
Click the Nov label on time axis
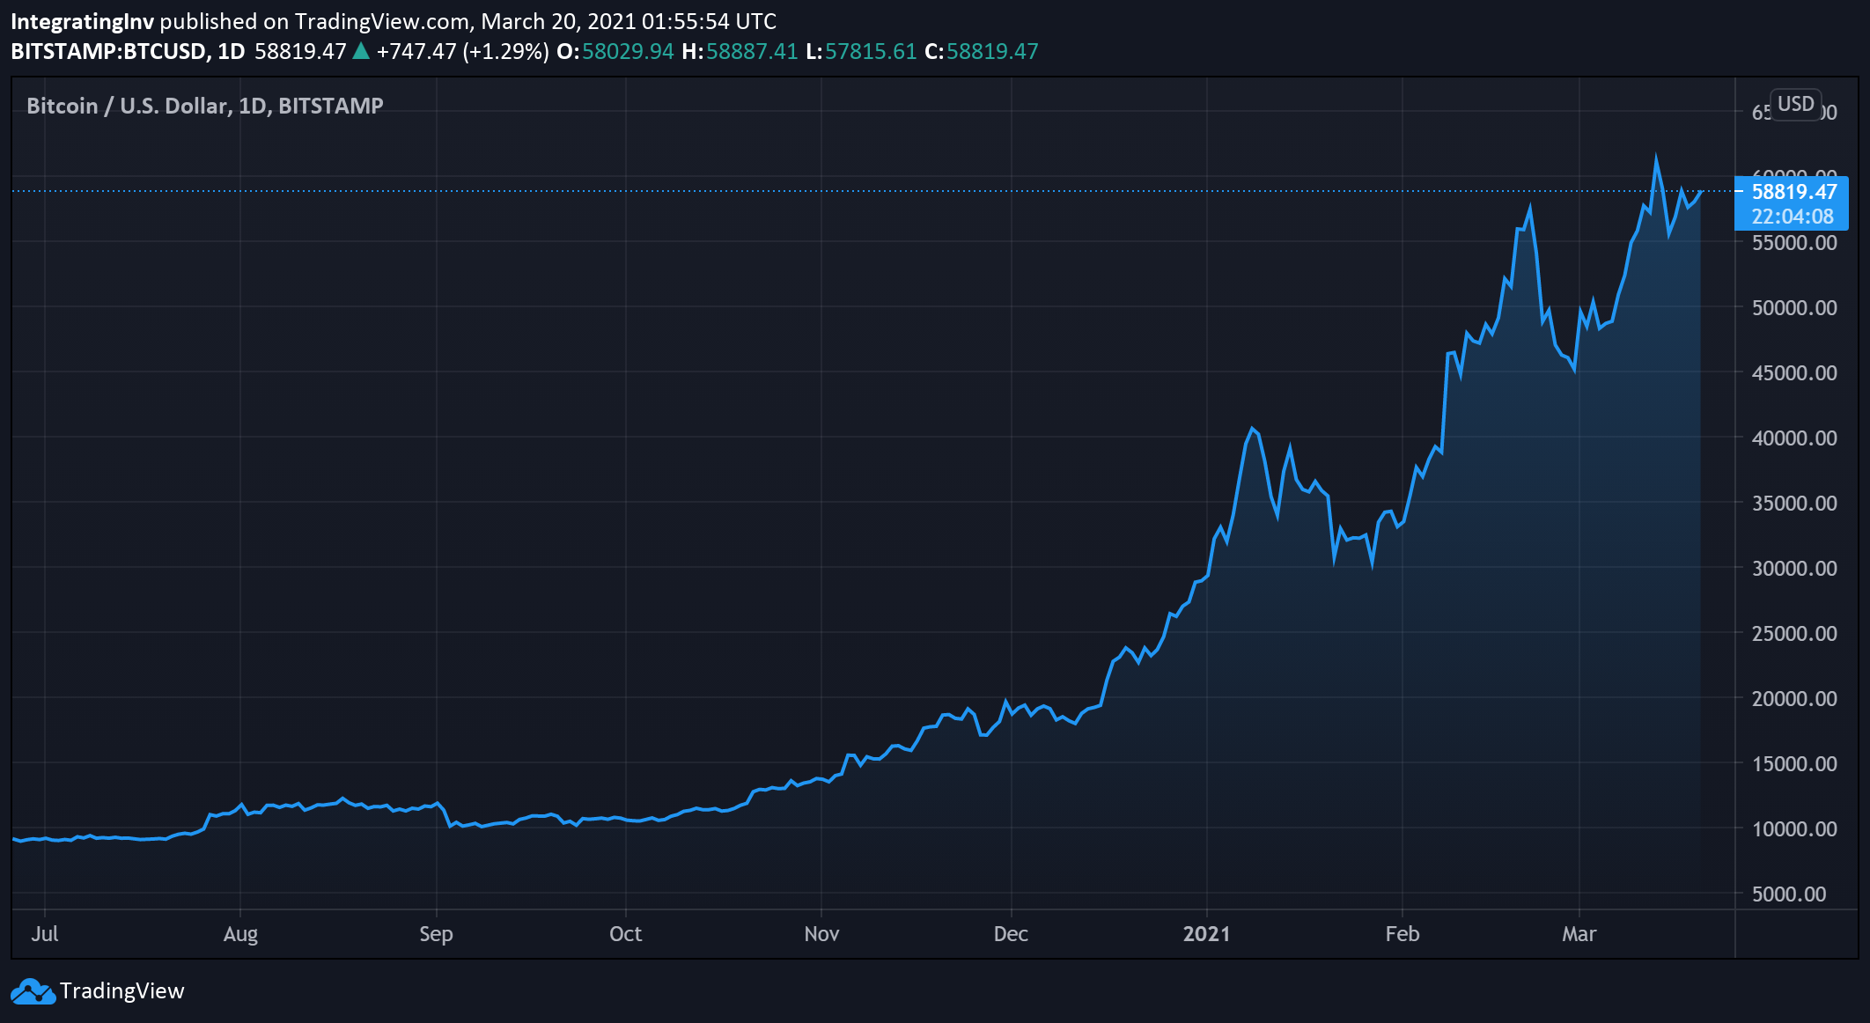[x=821, y=934]
